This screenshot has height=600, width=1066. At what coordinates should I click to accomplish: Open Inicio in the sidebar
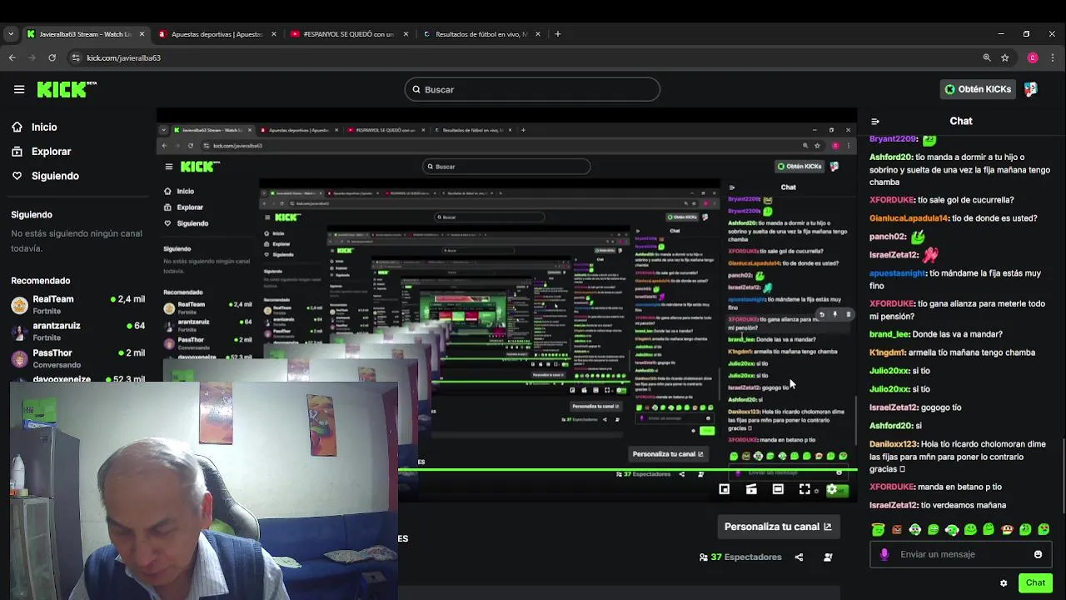click(34, 127)
